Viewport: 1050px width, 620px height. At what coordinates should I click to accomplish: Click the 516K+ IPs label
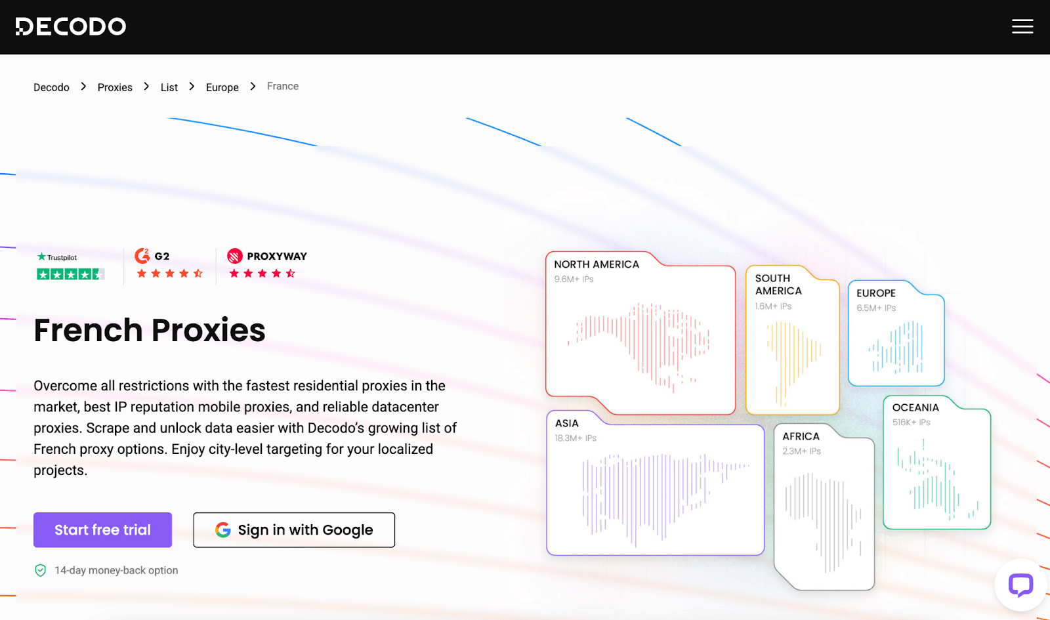[x=911, y=422]
